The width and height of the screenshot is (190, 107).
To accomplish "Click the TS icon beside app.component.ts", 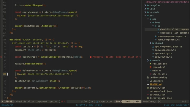I will coord(153,50).
